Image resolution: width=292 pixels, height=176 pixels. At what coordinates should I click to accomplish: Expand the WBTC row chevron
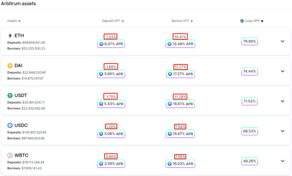click(283, 161)
